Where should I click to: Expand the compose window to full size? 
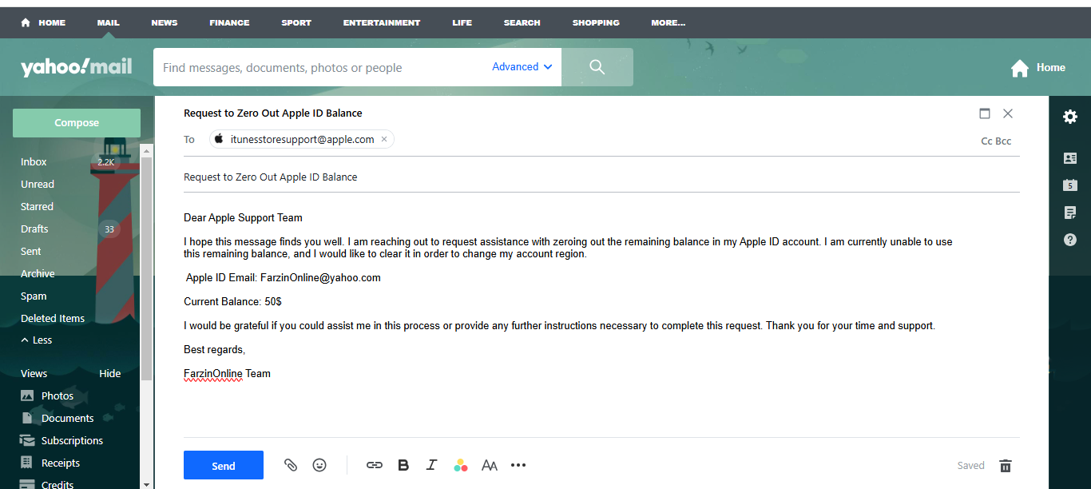tap(985, 113)
